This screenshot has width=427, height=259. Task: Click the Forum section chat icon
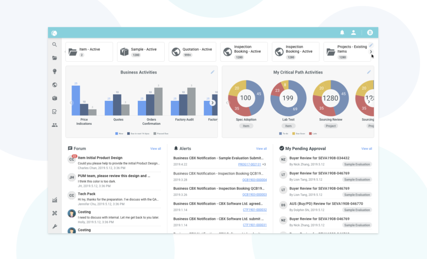coord(70,148)
